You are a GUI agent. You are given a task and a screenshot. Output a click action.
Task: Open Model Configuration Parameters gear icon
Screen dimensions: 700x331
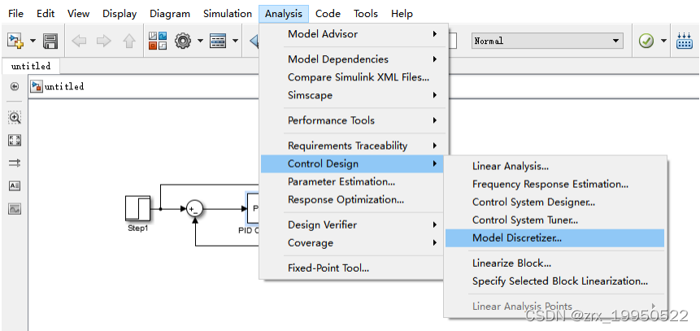pos(183,41)
